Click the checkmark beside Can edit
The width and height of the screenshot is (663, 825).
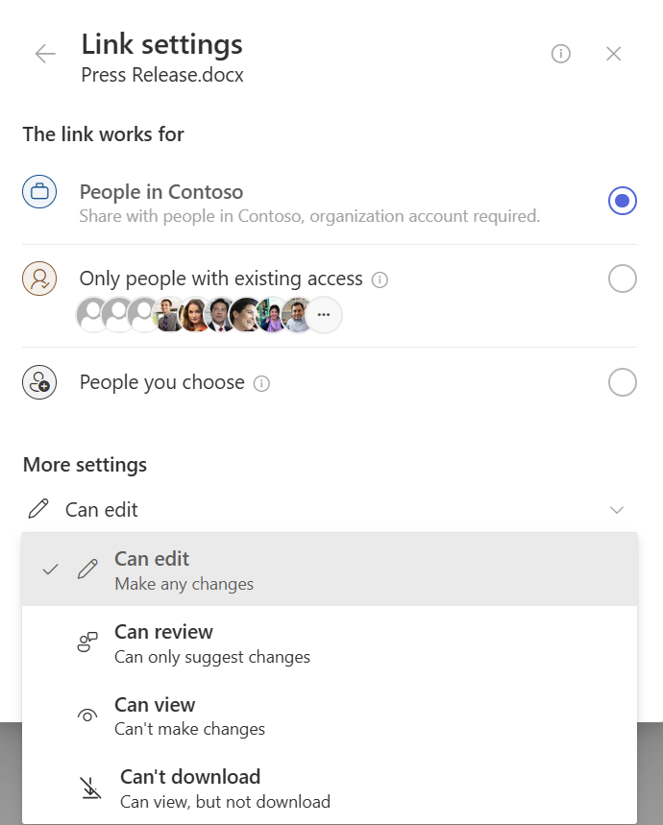[x=50, y=569]
